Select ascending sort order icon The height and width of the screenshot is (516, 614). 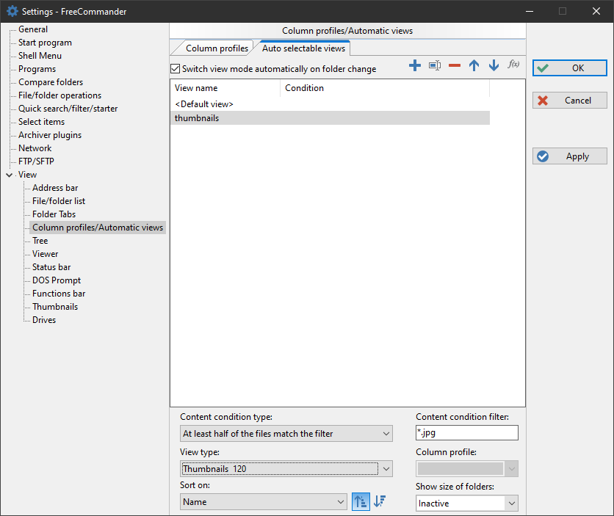point(361,502)
